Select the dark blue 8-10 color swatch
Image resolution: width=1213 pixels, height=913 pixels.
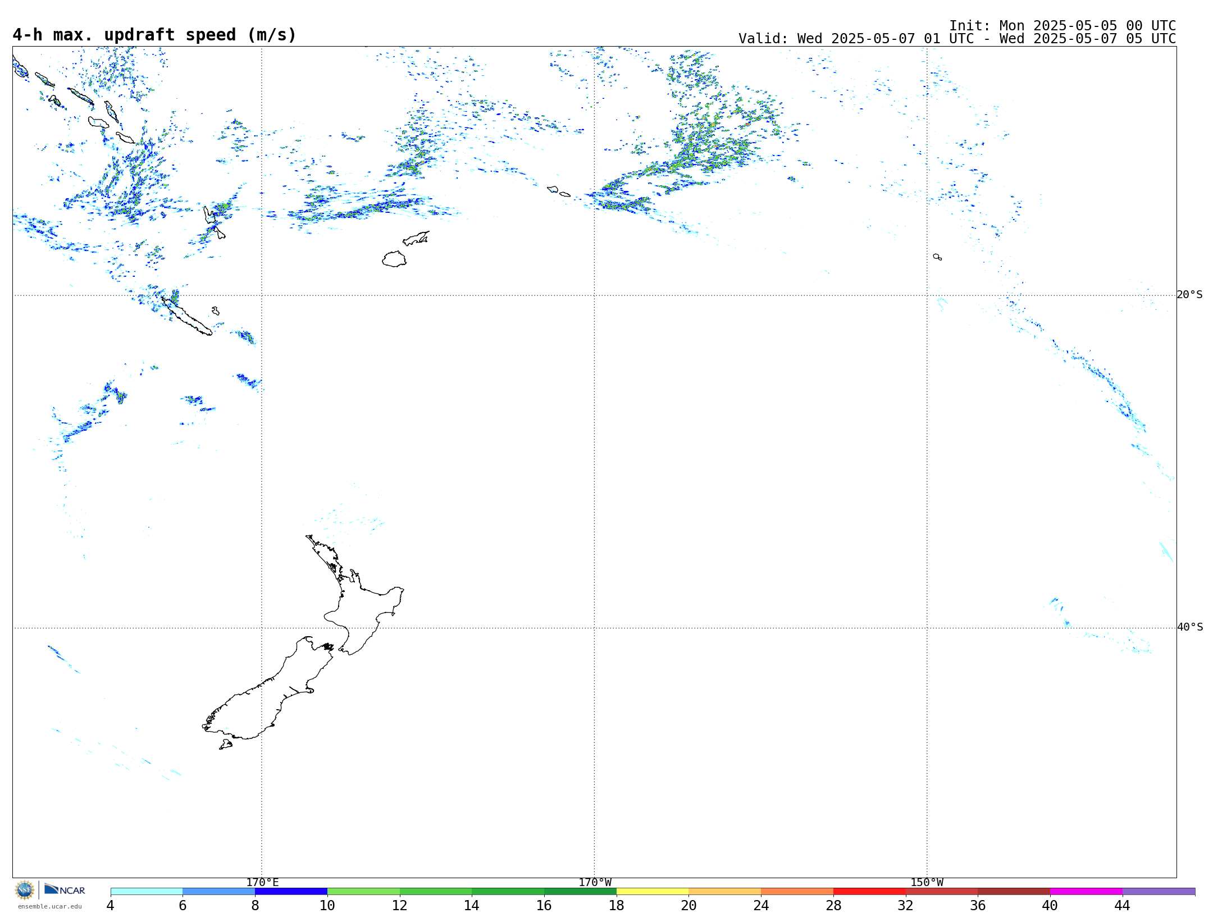point(291,892)
